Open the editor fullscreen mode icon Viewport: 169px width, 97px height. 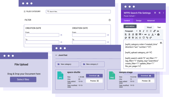tap(136, 38)
